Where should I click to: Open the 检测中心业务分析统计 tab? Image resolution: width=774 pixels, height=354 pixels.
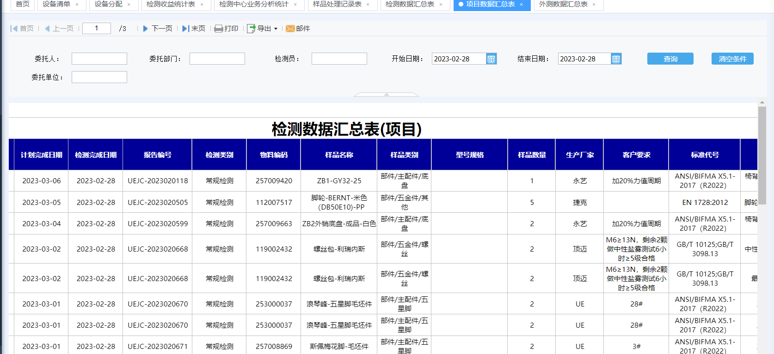tap(254, 4)
